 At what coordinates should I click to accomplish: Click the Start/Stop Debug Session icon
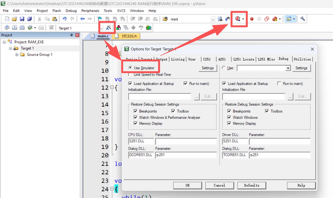pos(238,19)
